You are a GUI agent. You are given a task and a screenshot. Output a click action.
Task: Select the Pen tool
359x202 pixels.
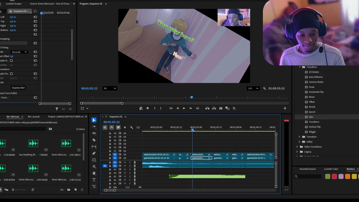pos(94,153)
